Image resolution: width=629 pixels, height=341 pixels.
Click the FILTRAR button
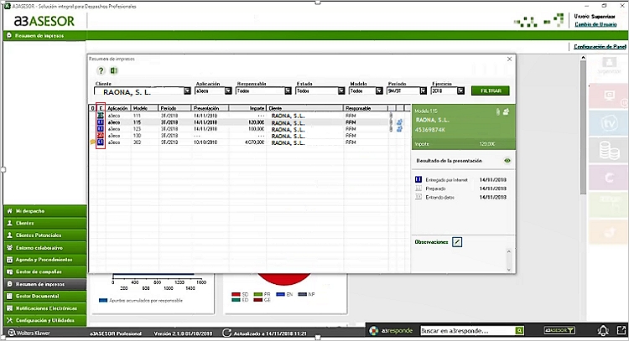[491, 91]
